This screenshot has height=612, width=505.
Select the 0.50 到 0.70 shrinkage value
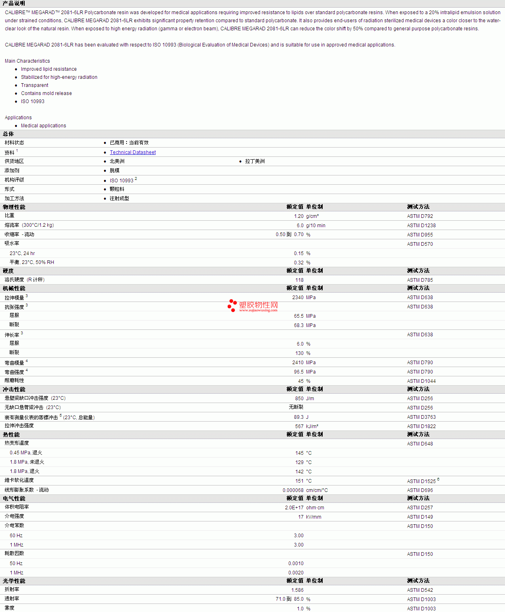click(289, 234)
